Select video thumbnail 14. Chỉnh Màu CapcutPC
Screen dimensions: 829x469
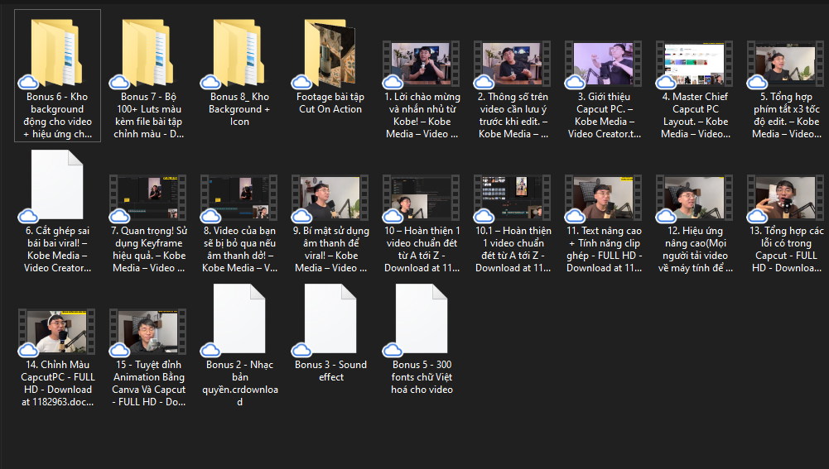point(56,332)
